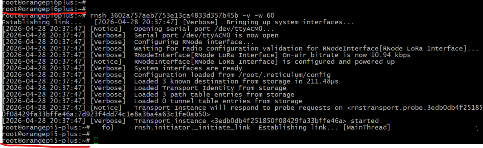
Task: Click "Loaded 0 tunnel table entries" line
Action: [218, 101]
